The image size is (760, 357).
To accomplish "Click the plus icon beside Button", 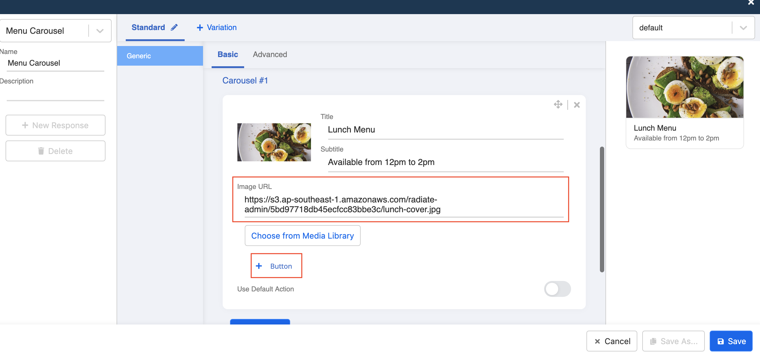I will coord(259,266).
